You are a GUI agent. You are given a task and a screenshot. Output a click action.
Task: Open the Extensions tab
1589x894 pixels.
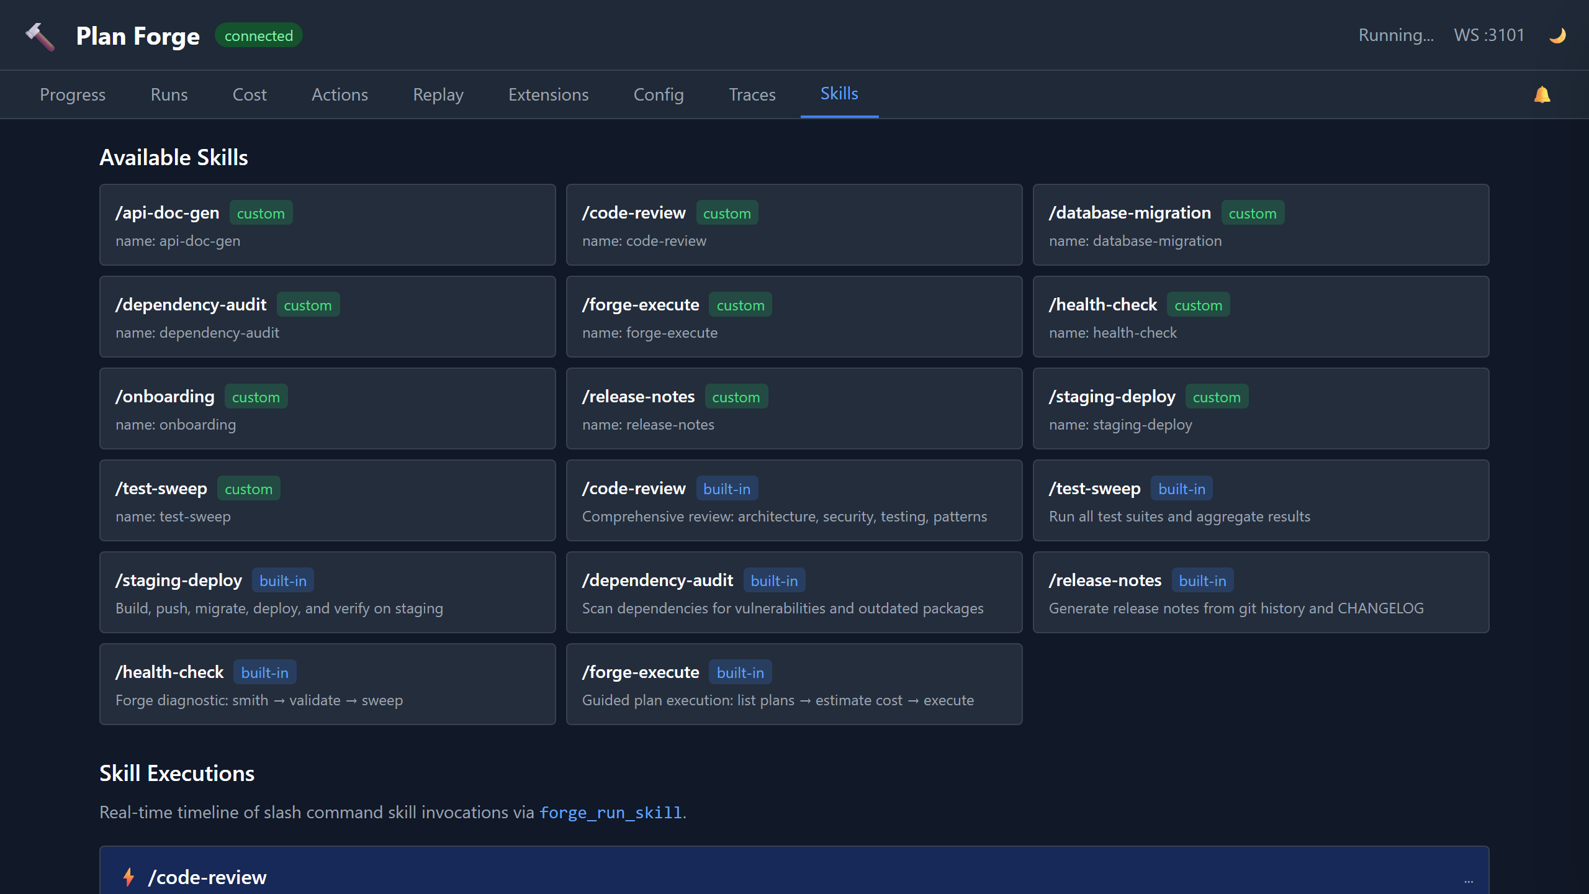click(548, 94)
